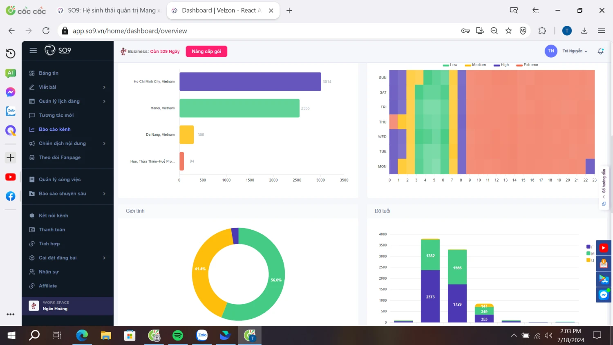The height and width of the screenshot is (345, 613).
Task: Open the floating Messenger side button
Action: [604, 295]
